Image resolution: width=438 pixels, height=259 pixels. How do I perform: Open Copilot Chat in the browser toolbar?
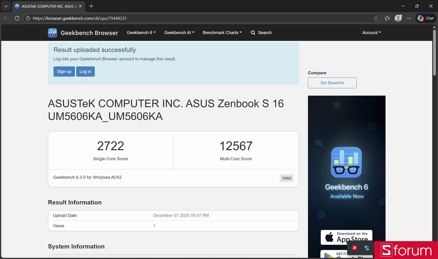tap(425, 18)
